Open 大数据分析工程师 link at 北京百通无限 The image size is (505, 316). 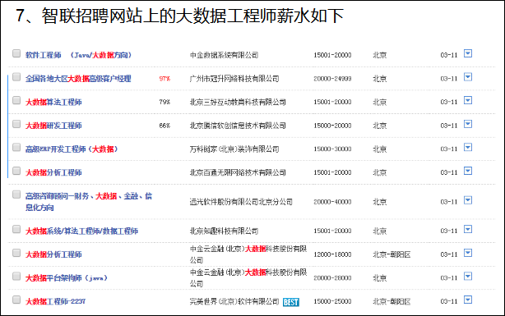pos(53,172)
